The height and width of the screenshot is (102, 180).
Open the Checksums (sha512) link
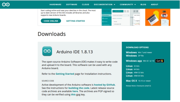tap(144, 86)
